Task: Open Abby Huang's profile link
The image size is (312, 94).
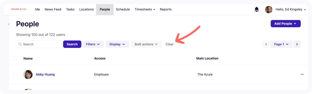Action: coord(45,74)
